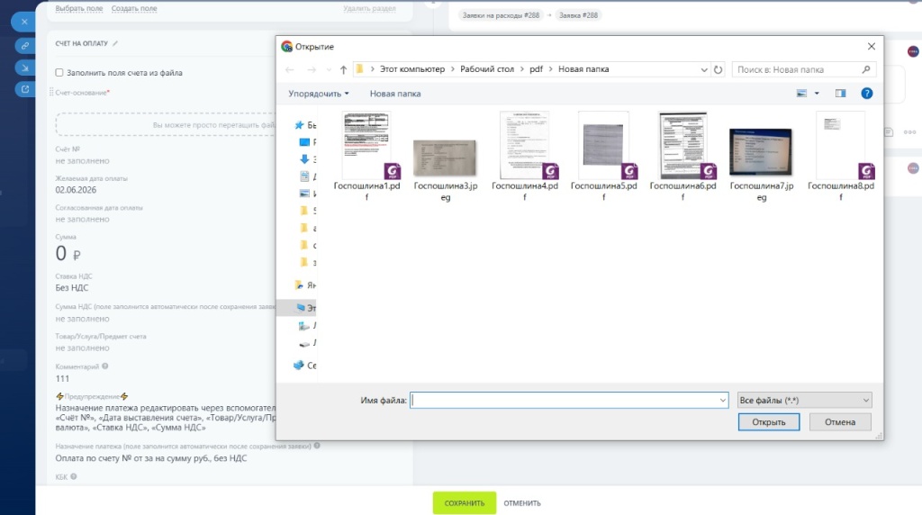Click the Удалить раздел link
922x515 pixels.
[x=369, y=8]
